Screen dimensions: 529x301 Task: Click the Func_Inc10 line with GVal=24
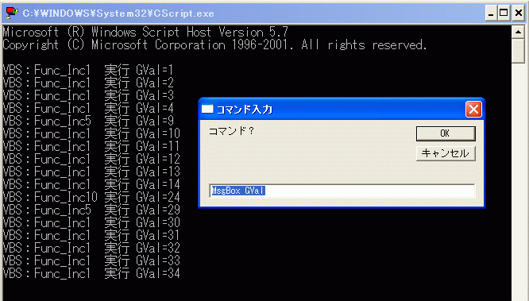point(91,198)
